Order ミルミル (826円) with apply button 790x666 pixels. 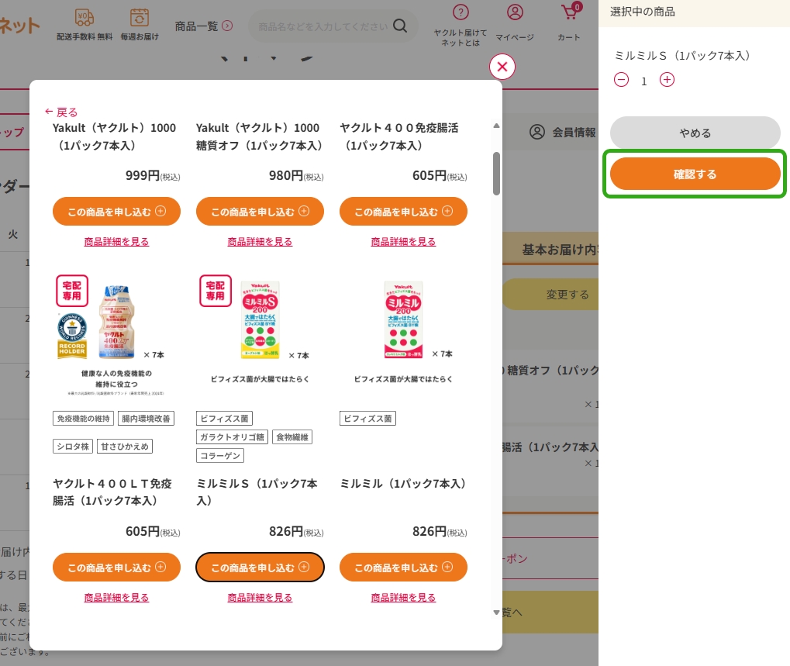click(x=403, y=568)
